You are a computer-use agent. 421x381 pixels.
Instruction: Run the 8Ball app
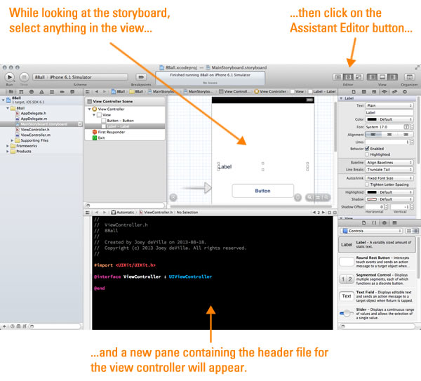tap(9, 77)
